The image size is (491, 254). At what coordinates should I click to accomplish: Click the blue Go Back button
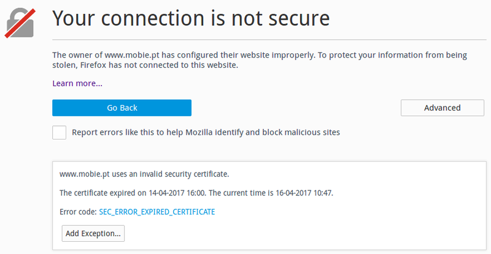click(122, 108)
